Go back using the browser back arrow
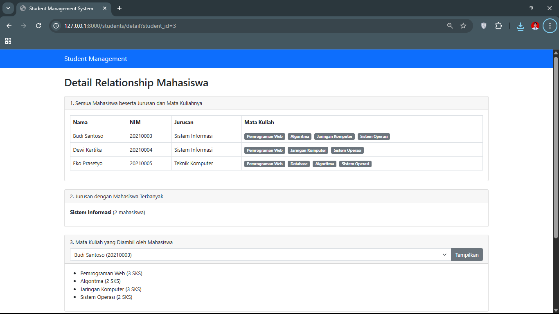Image resolution: width=559 pixels, height=314 pixels. (x=9, y=26)
